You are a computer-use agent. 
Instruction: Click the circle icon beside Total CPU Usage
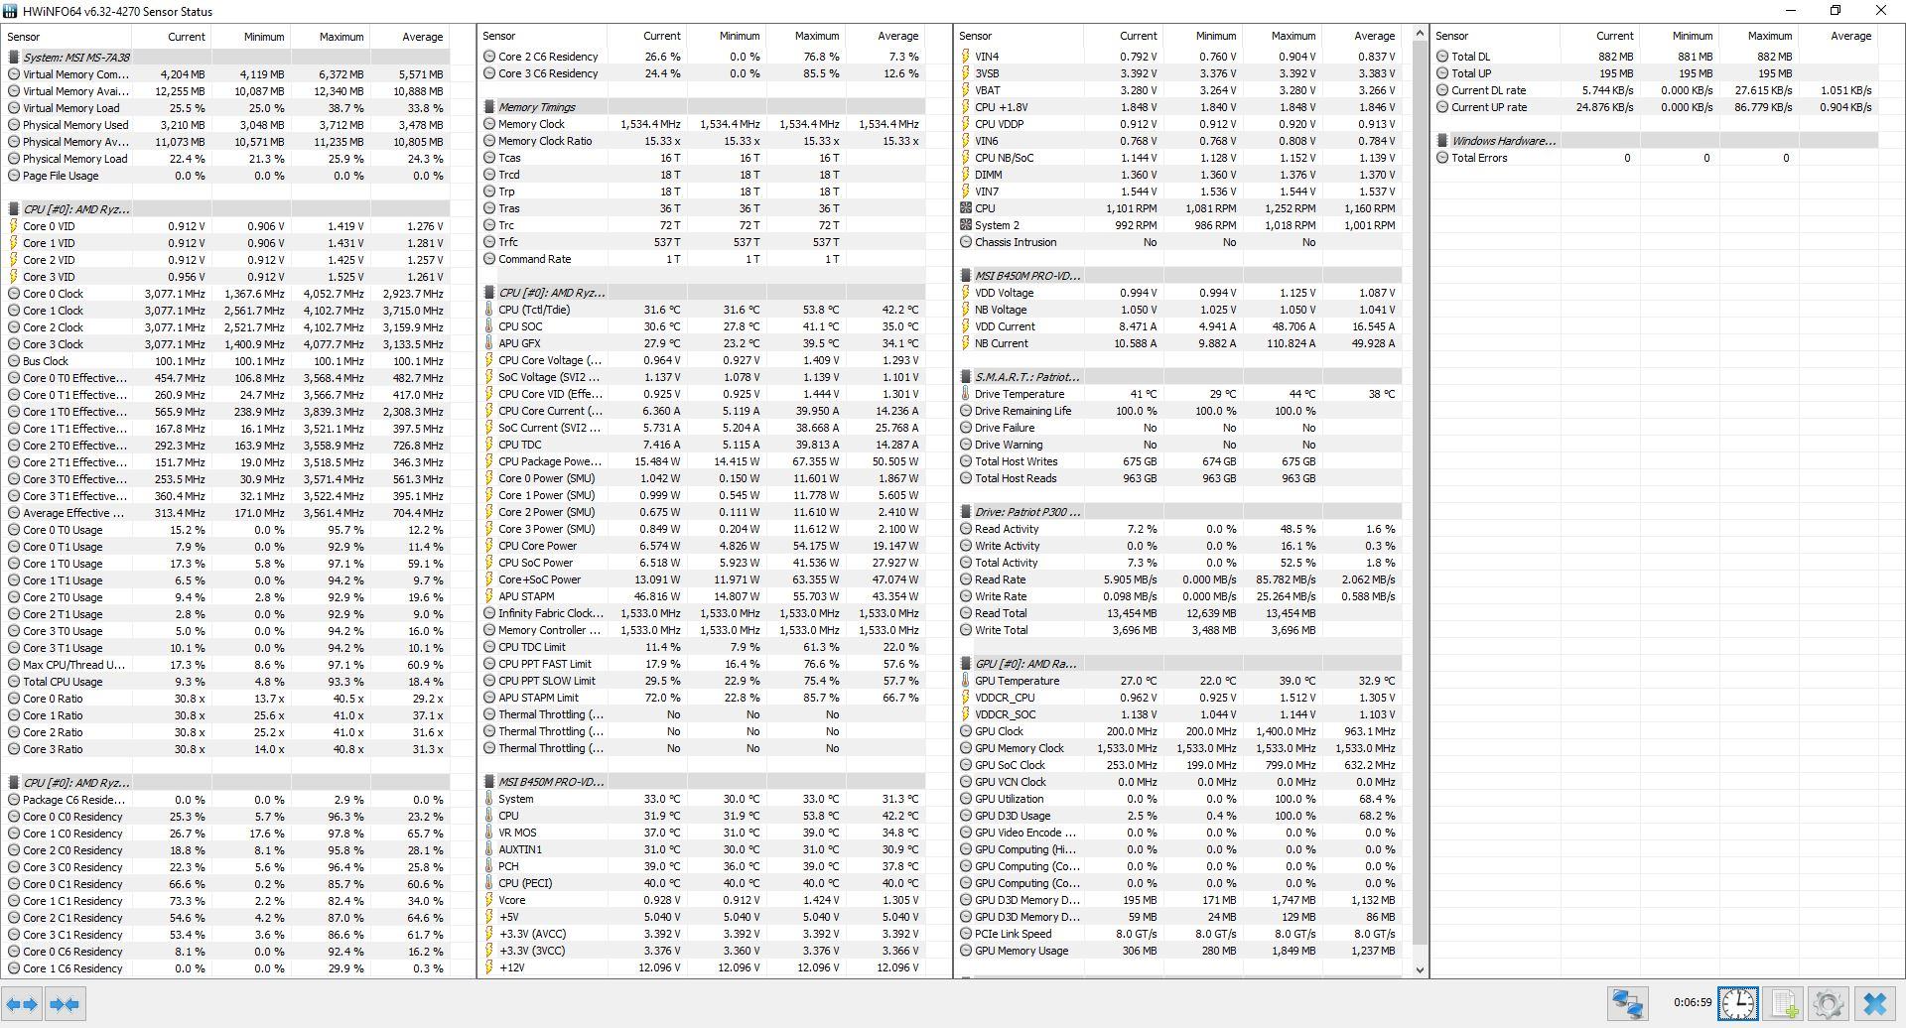pyautogui.click(x=14, y=682)
